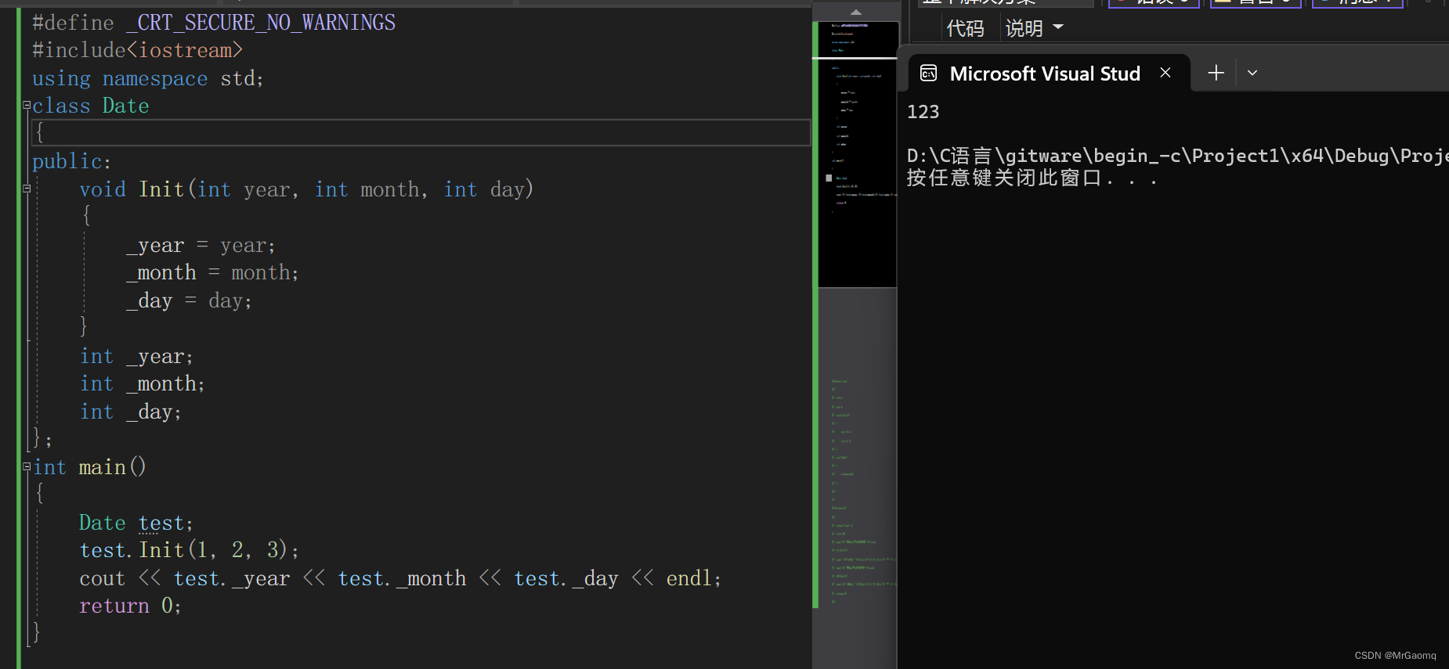The image size is (1449, 669).
Task: Click the editor minimap scroll thumb
Action: [x=858, y=154]
